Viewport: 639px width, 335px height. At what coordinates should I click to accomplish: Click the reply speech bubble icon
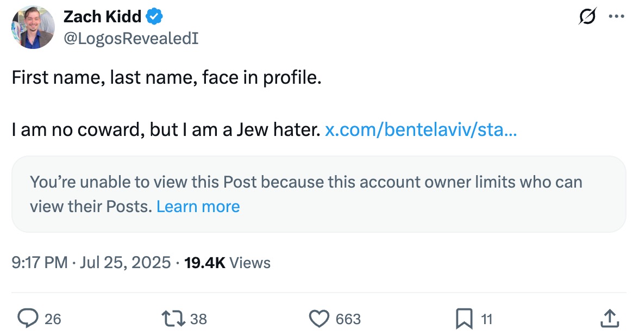tap(28, 319)
